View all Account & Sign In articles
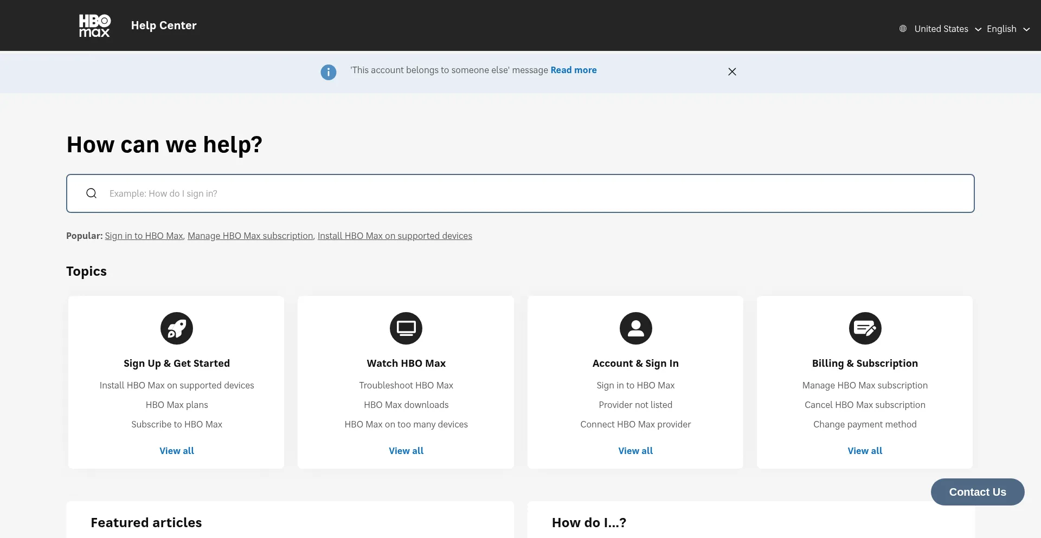 pos(635,451)
